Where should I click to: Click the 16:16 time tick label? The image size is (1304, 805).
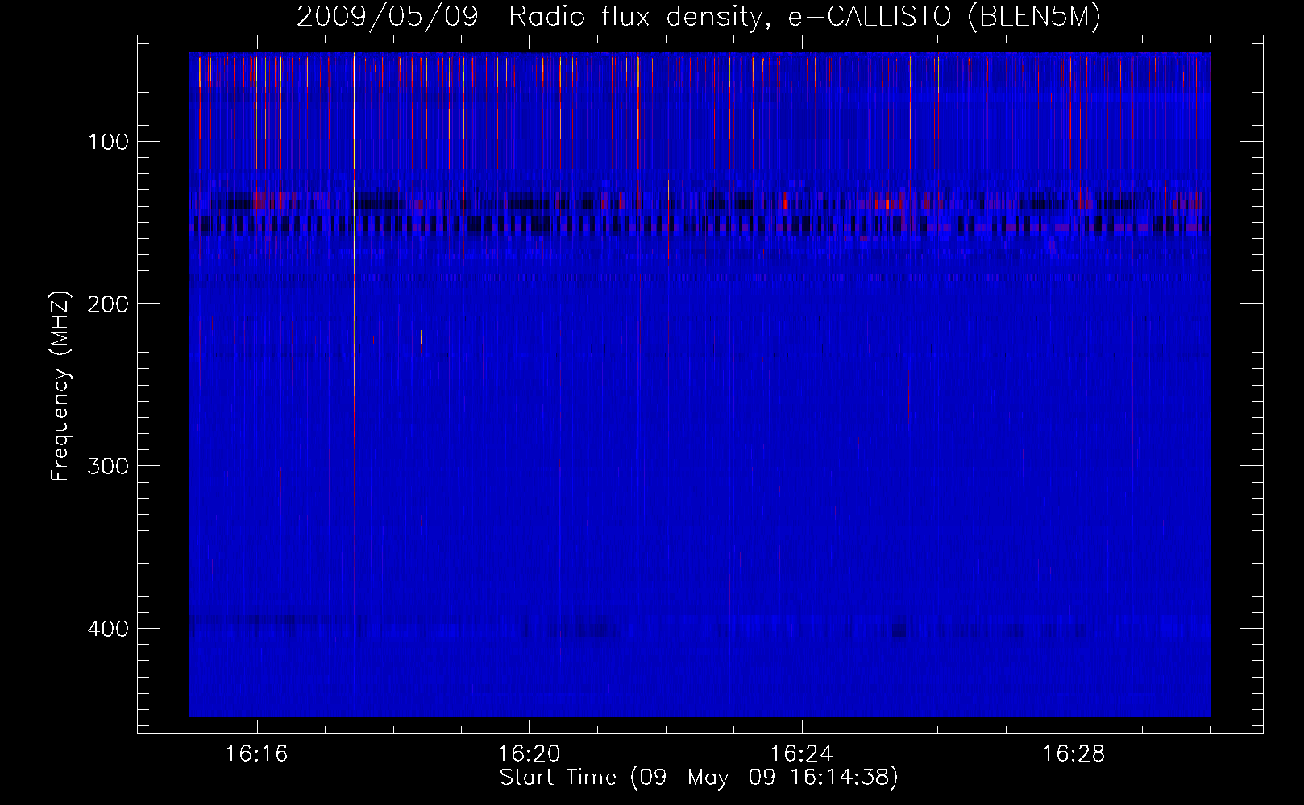(x=257, y=753)
